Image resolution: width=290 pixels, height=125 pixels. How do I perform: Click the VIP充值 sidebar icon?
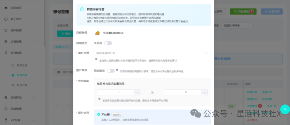coord(6,120)
